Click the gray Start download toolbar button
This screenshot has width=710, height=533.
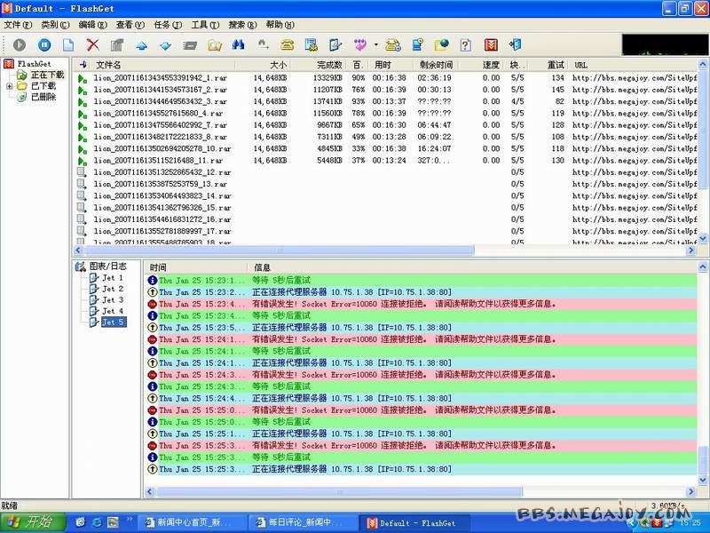(19, 44)
